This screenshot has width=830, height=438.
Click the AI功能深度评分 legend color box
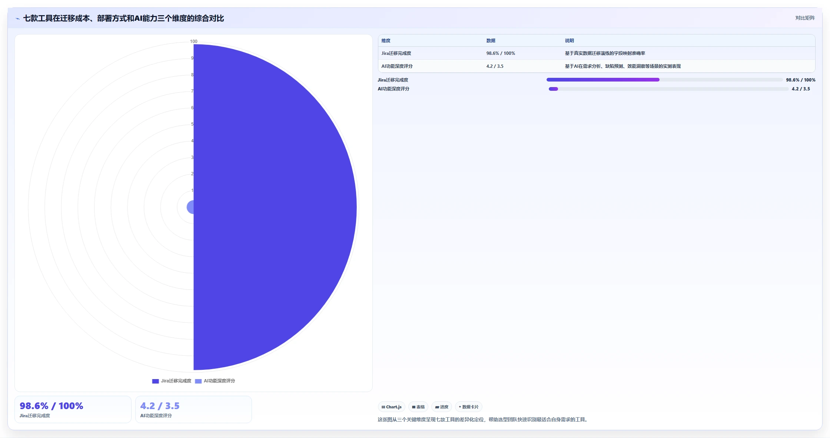[x=198, y=381]
